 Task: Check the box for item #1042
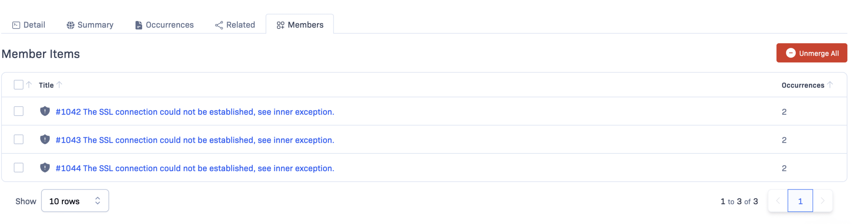(19, 111)
